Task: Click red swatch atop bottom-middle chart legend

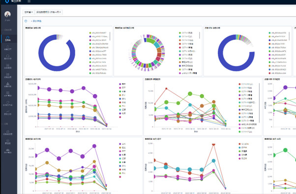Action: (x=239, y=144)
